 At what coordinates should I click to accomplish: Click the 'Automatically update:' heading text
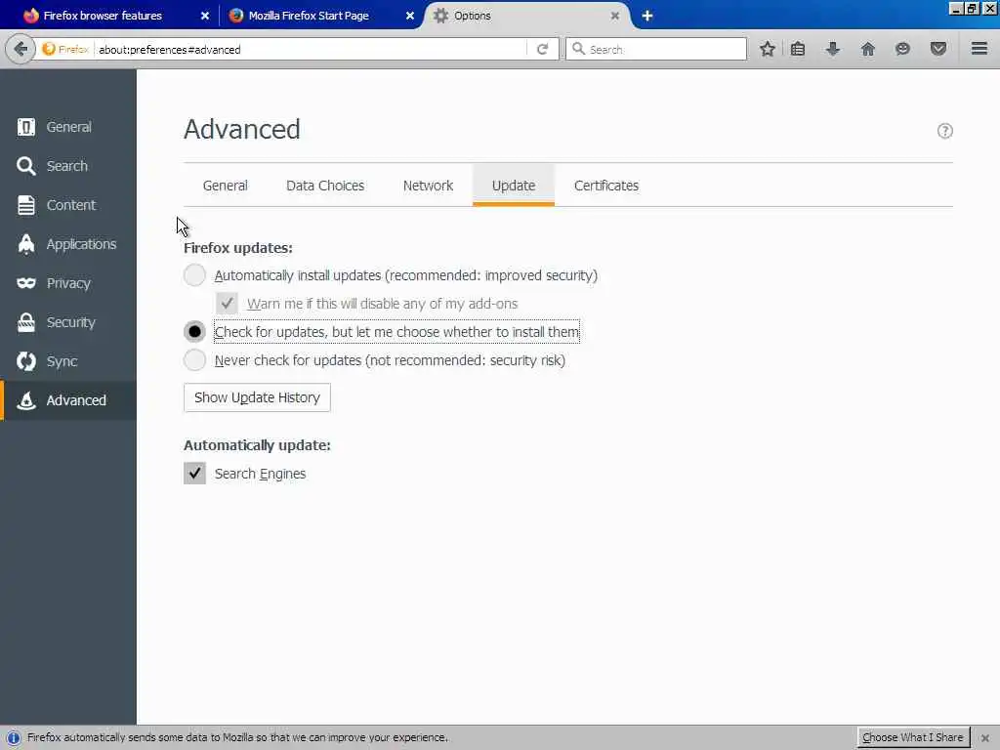[257, 445]
